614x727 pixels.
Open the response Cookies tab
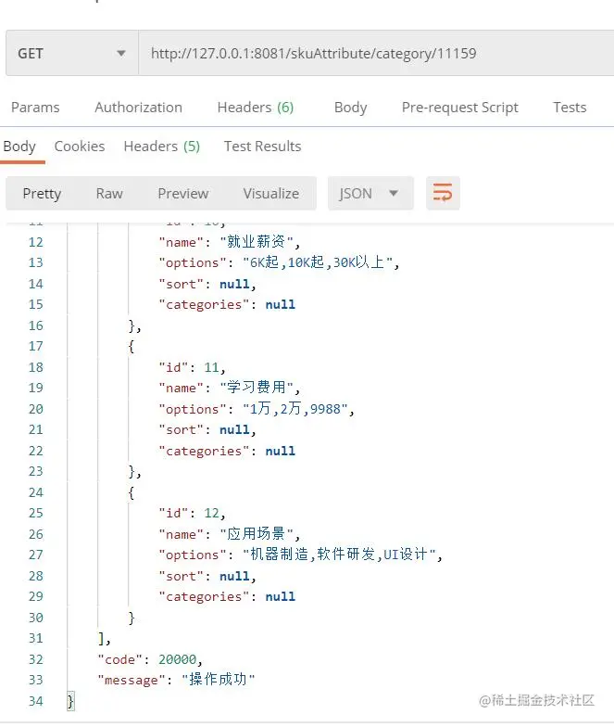click(80, 146)
